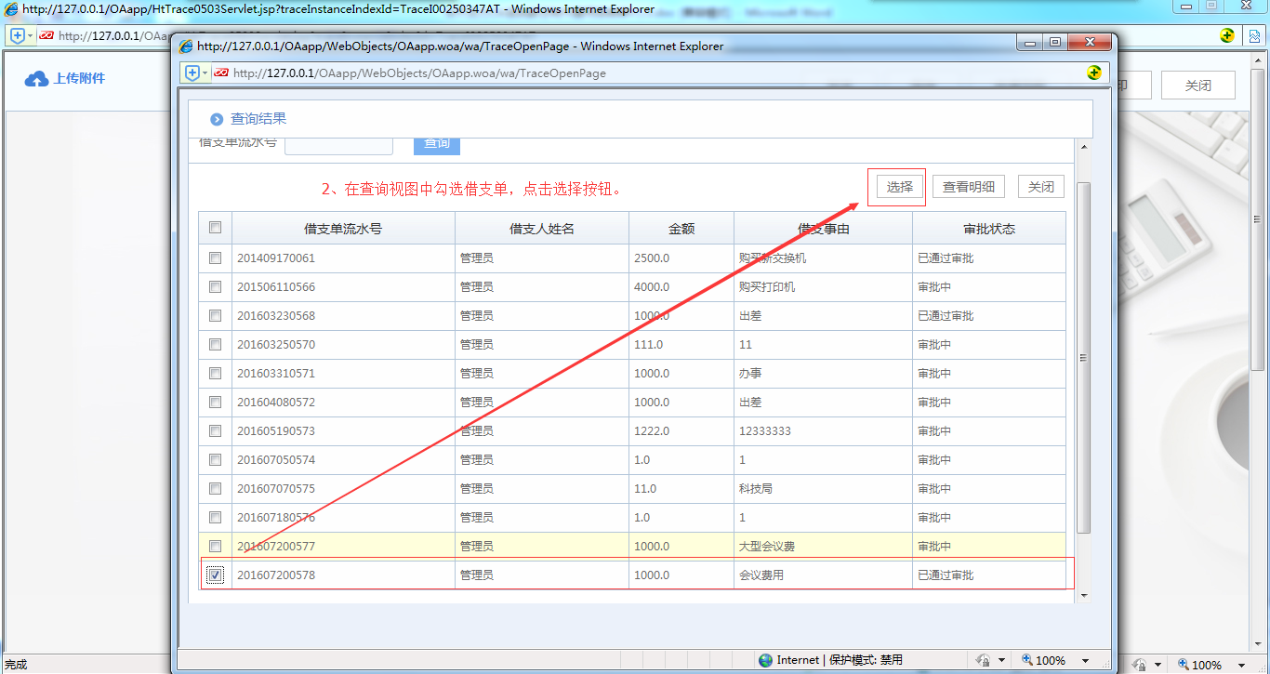Check the box for record 201604080572

(215, 402)
